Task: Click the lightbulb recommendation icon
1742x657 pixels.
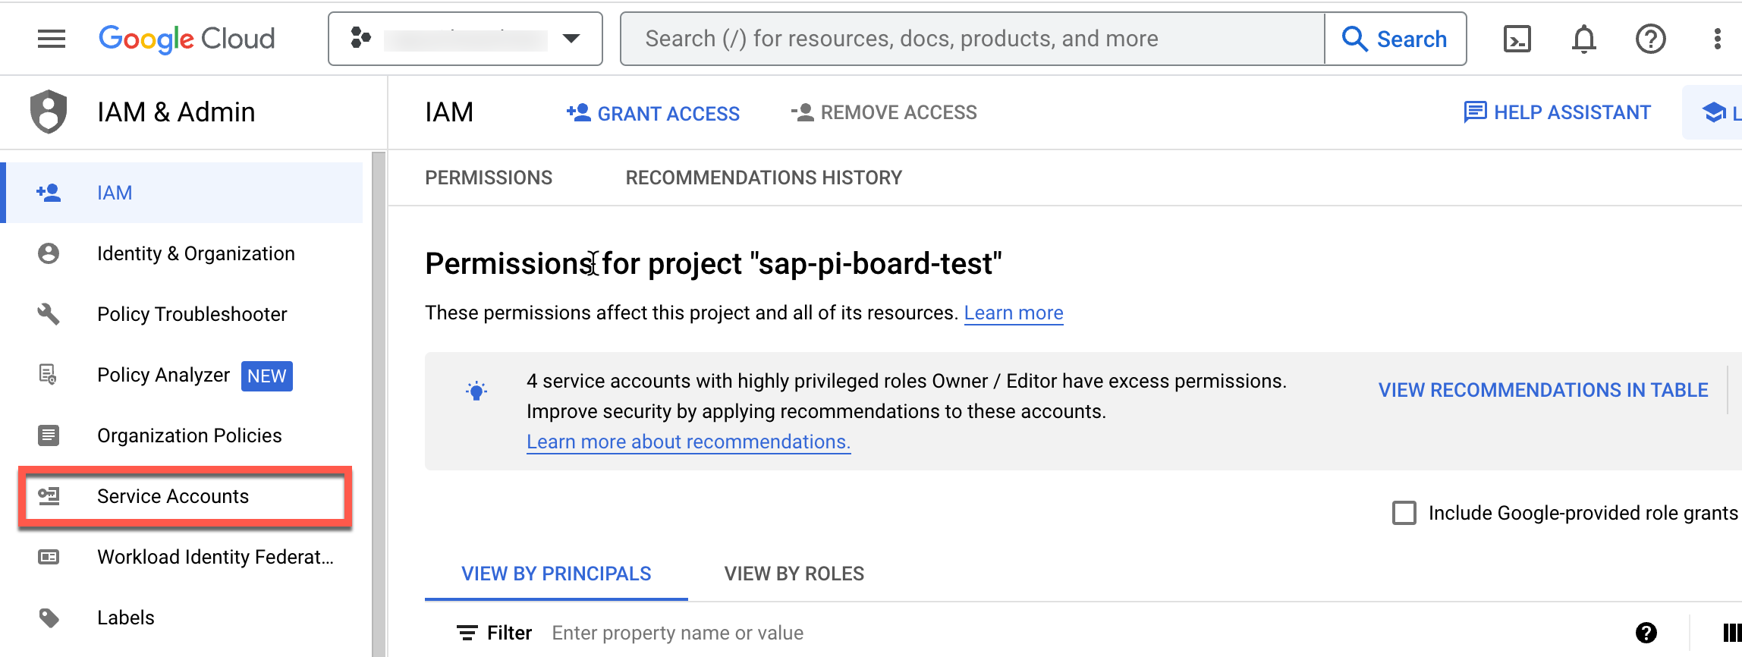Action: pyautogui.click(x=476, y=391)
